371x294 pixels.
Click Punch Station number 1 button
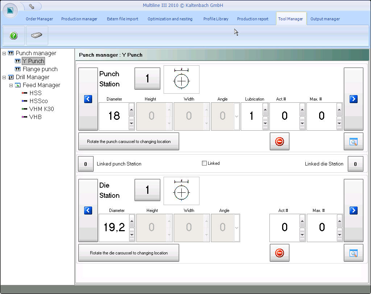point(147,79)
